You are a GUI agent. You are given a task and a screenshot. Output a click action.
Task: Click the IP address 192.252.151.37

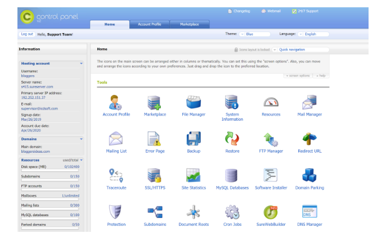click(33, 98)
